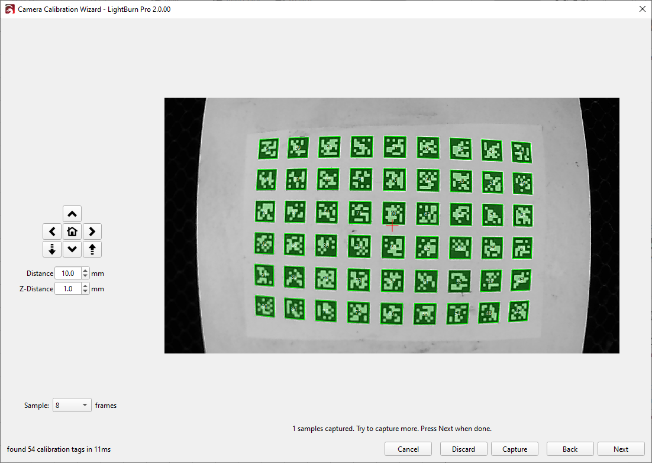Screen dimensions: 652x463
Task: Go to Next wizard step
Action: click(x=621, y=449)
